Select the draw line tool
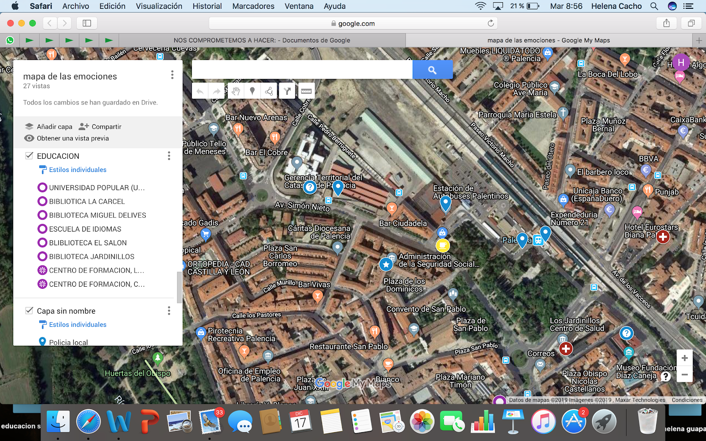This screenshot has height=441, width=706. pyautogui.click(x=269, y=91)
